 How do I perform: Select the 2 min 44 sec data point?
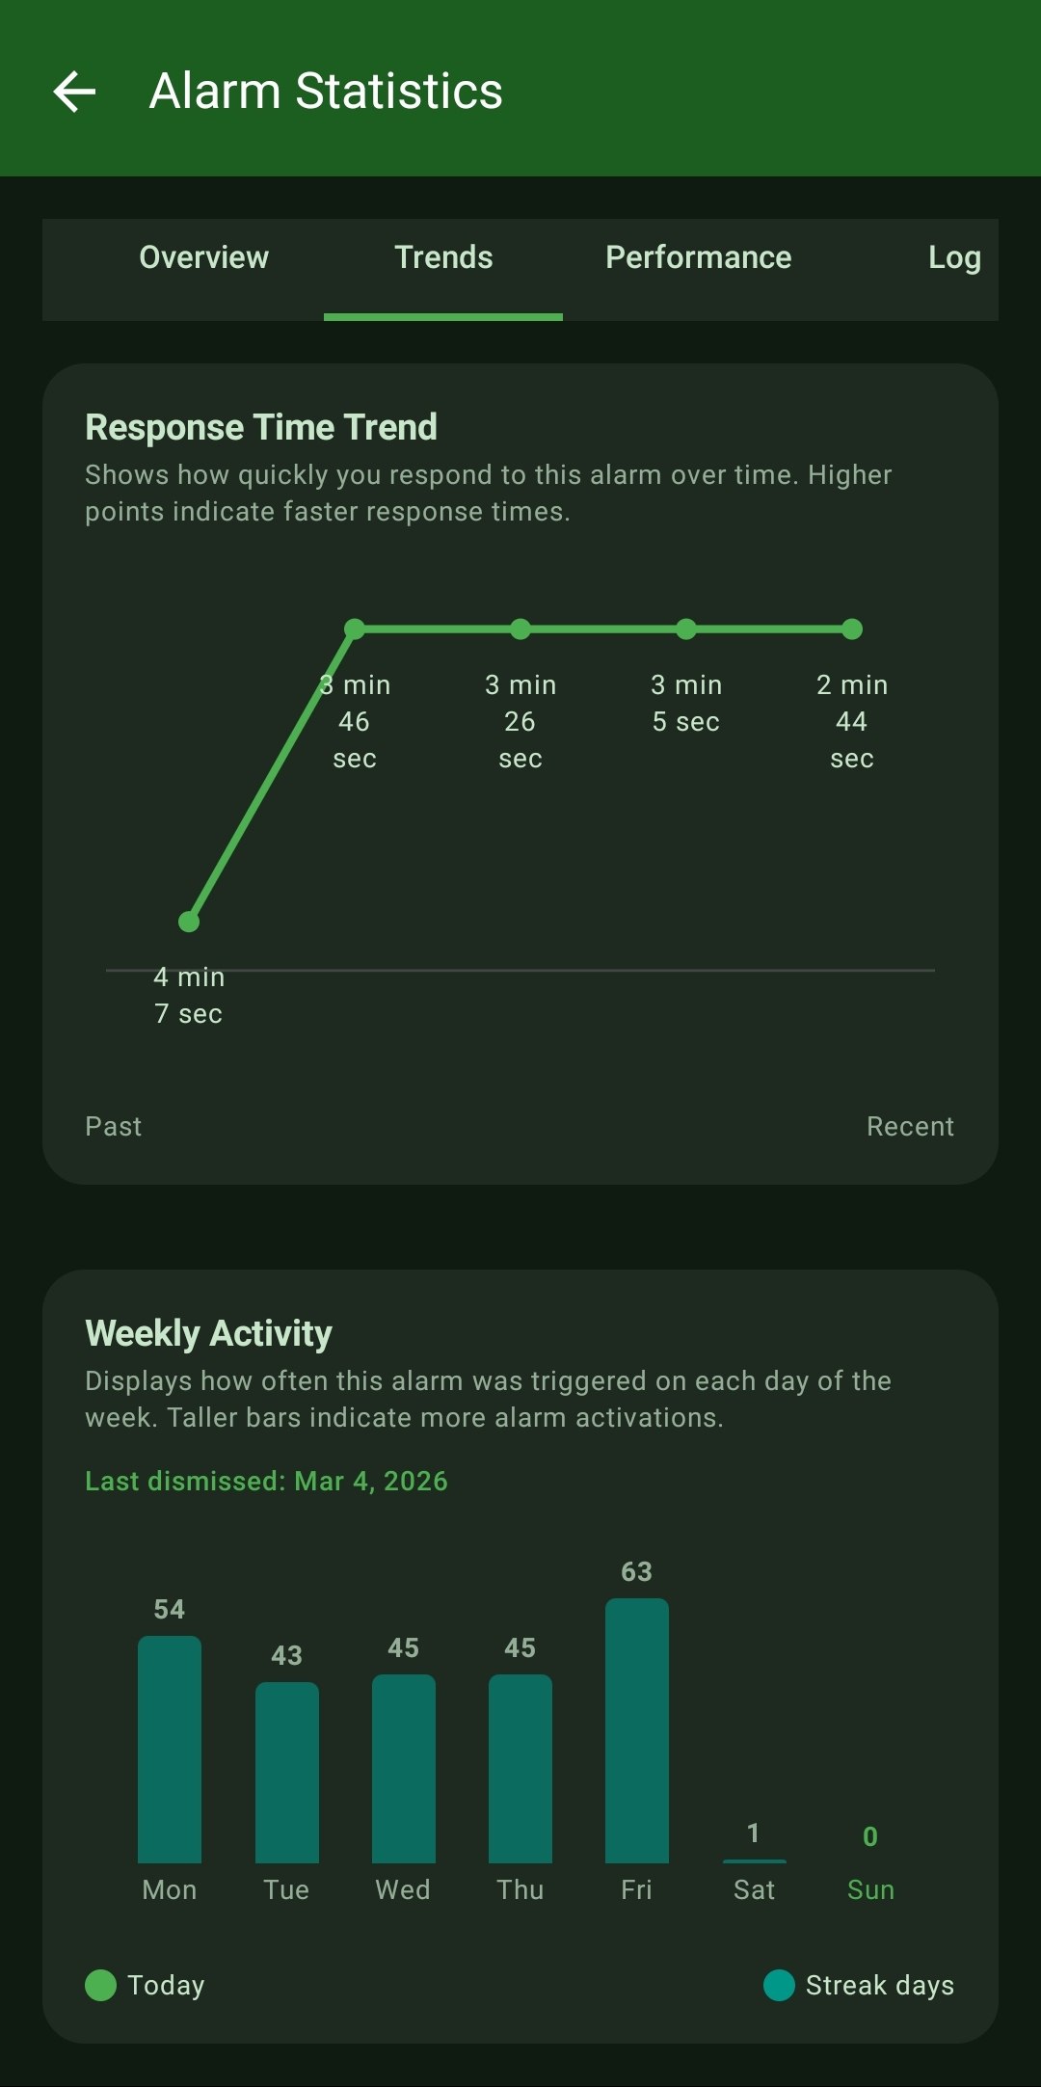coord(852,629)
